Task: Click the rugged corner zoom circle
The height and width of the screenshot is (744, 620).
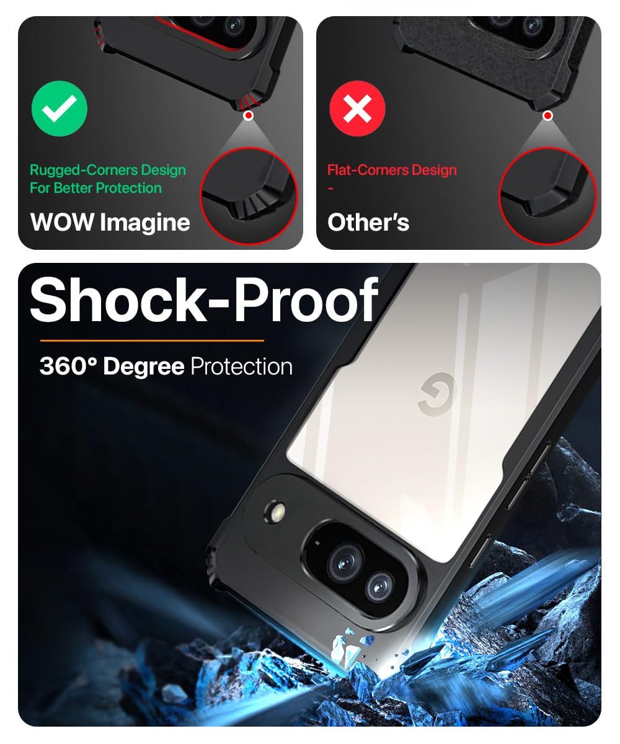Action: click(x=250, y=196)
